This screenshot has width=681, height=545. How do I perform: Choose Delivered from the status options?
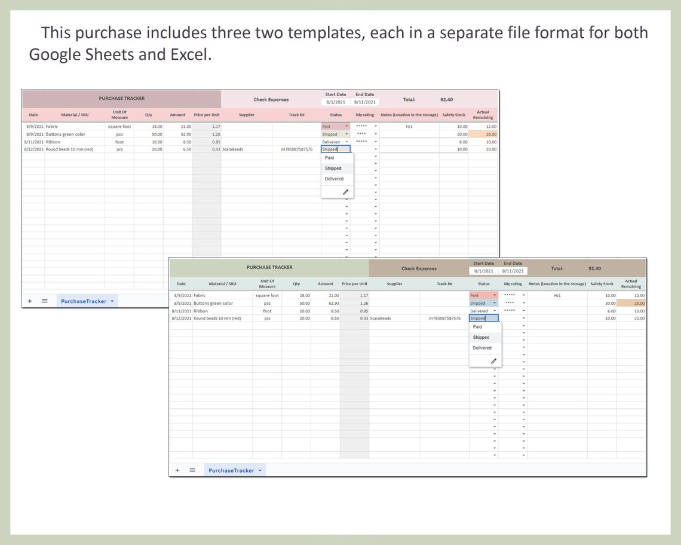coord(334,178)
